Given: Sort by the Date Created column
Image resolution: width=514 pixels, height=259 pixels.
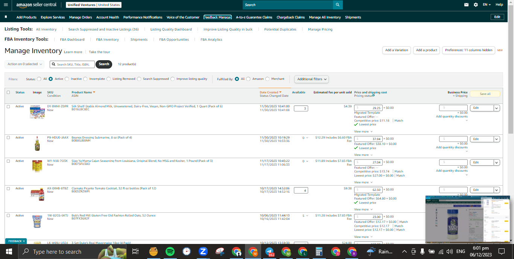Looking at the screenshot, I should [x=271, y=92].
